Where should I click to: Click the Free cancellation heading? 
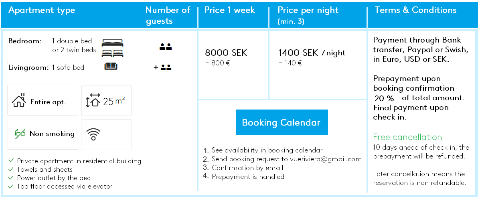pos(407,137)
